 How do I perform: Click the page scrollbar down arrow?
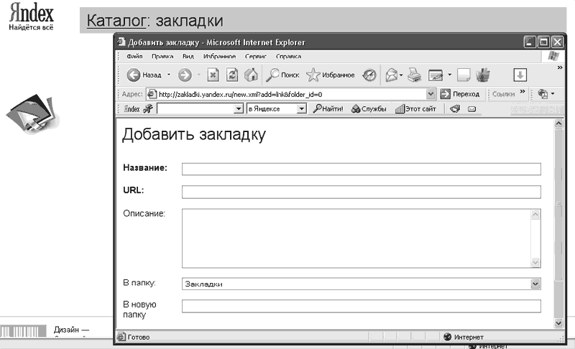558,323
